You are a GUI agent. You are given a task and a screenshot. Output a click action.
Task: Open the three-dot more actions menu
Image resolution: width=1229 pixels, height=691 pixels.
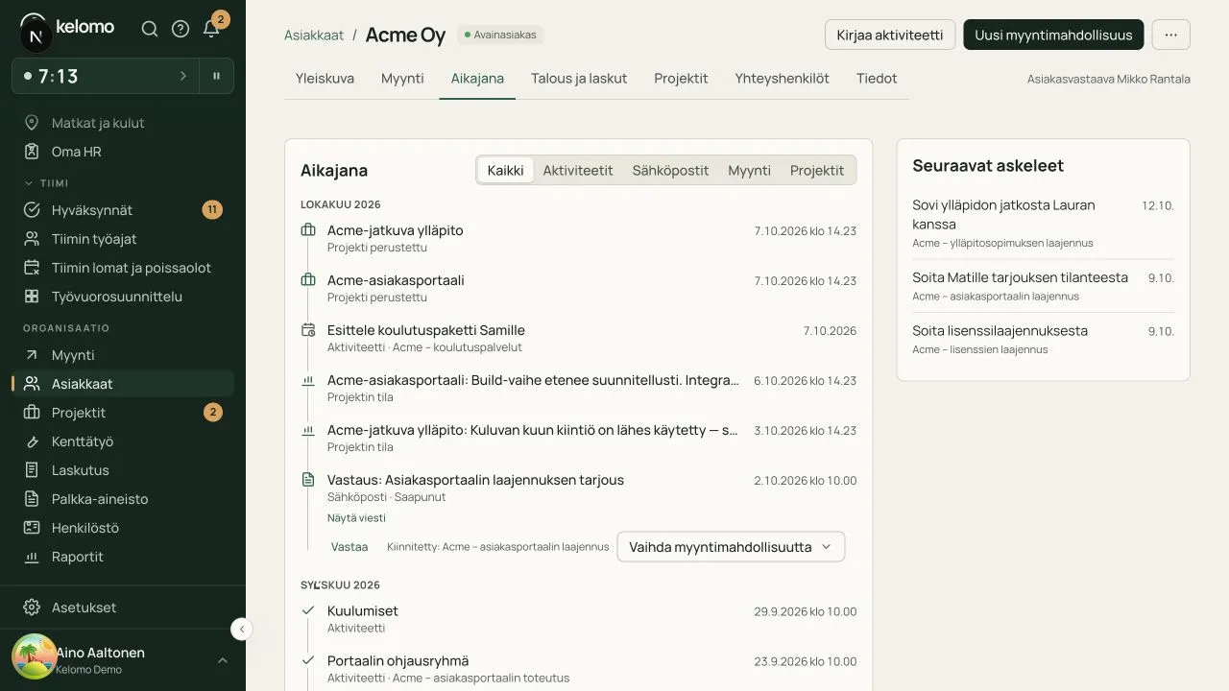tap(1170, 35)
